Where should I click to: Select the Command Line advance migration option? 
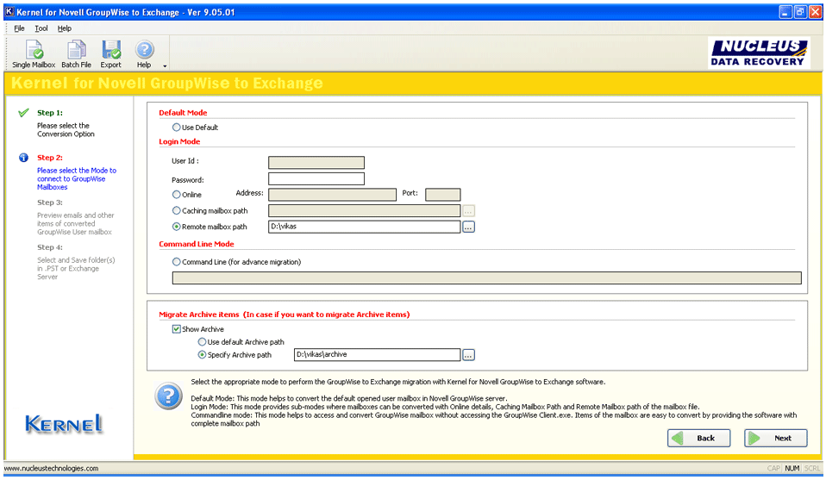pyautogui.click(x=177, y=262)
